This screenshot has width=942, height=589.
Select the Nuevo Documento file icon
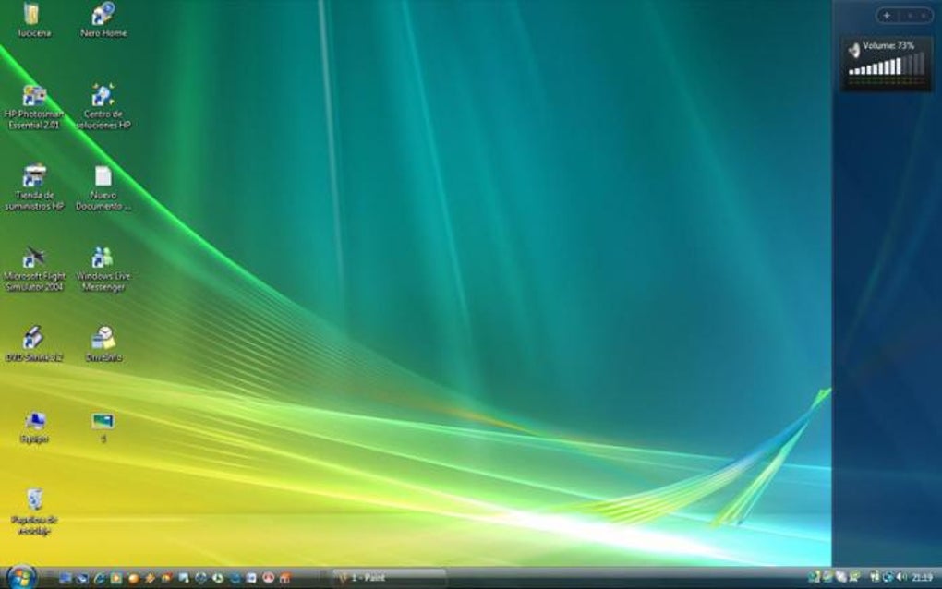click(x=103, y=188)
